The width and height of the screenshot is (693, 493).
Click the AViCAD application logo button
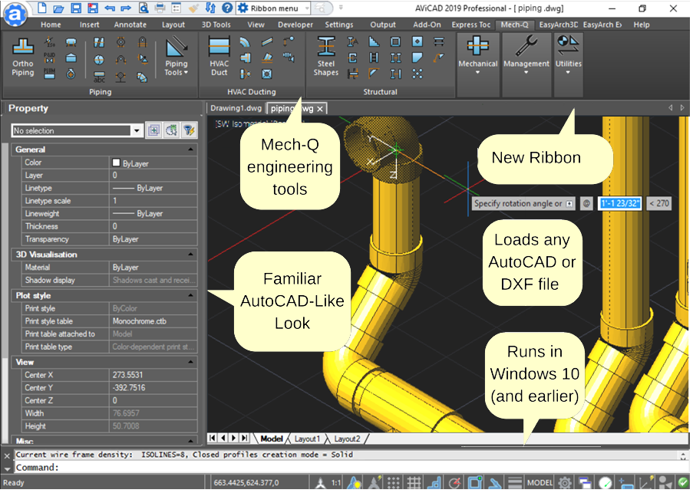coord(15,15)
